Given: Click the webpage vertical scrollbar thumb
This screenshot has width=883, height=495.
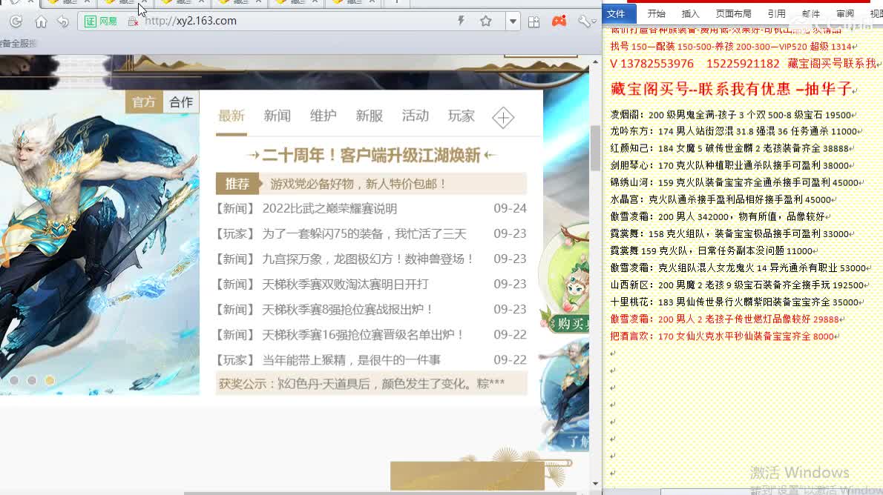Looking at the screenshot, I should pos(595,148).
